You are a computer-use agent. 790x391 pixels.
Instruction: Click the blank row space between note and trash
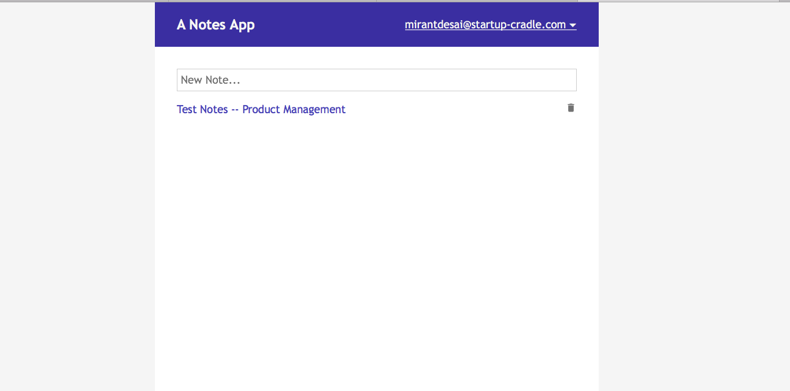[x=457, y=109]
